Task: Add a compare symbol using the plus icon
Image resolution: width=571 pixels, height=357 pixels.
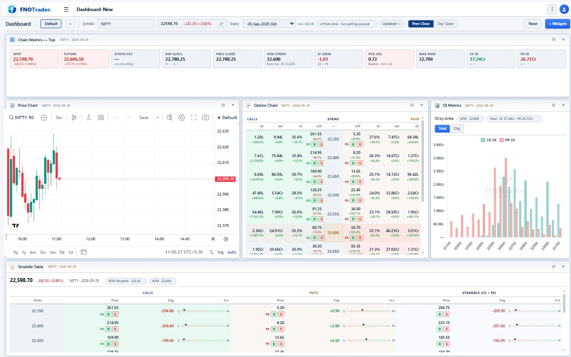Action: 44,118
